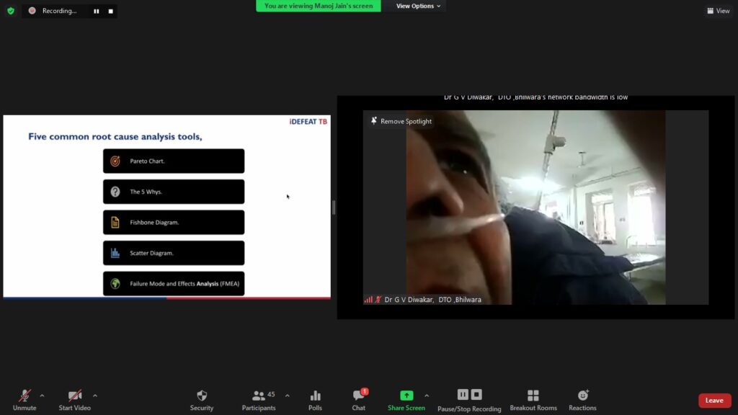Open Breakout Rooms

(533, 396)
